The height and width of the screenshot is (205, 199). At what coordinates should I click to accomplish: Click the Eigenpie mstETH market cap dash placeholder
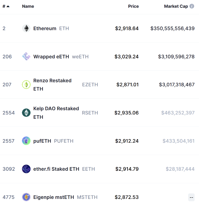[x=191, y=197]
